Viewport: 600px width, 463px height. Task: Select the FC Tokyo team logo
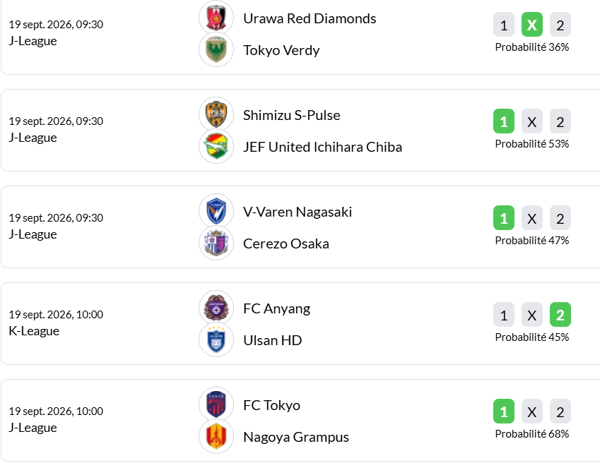tap(216, 404)
